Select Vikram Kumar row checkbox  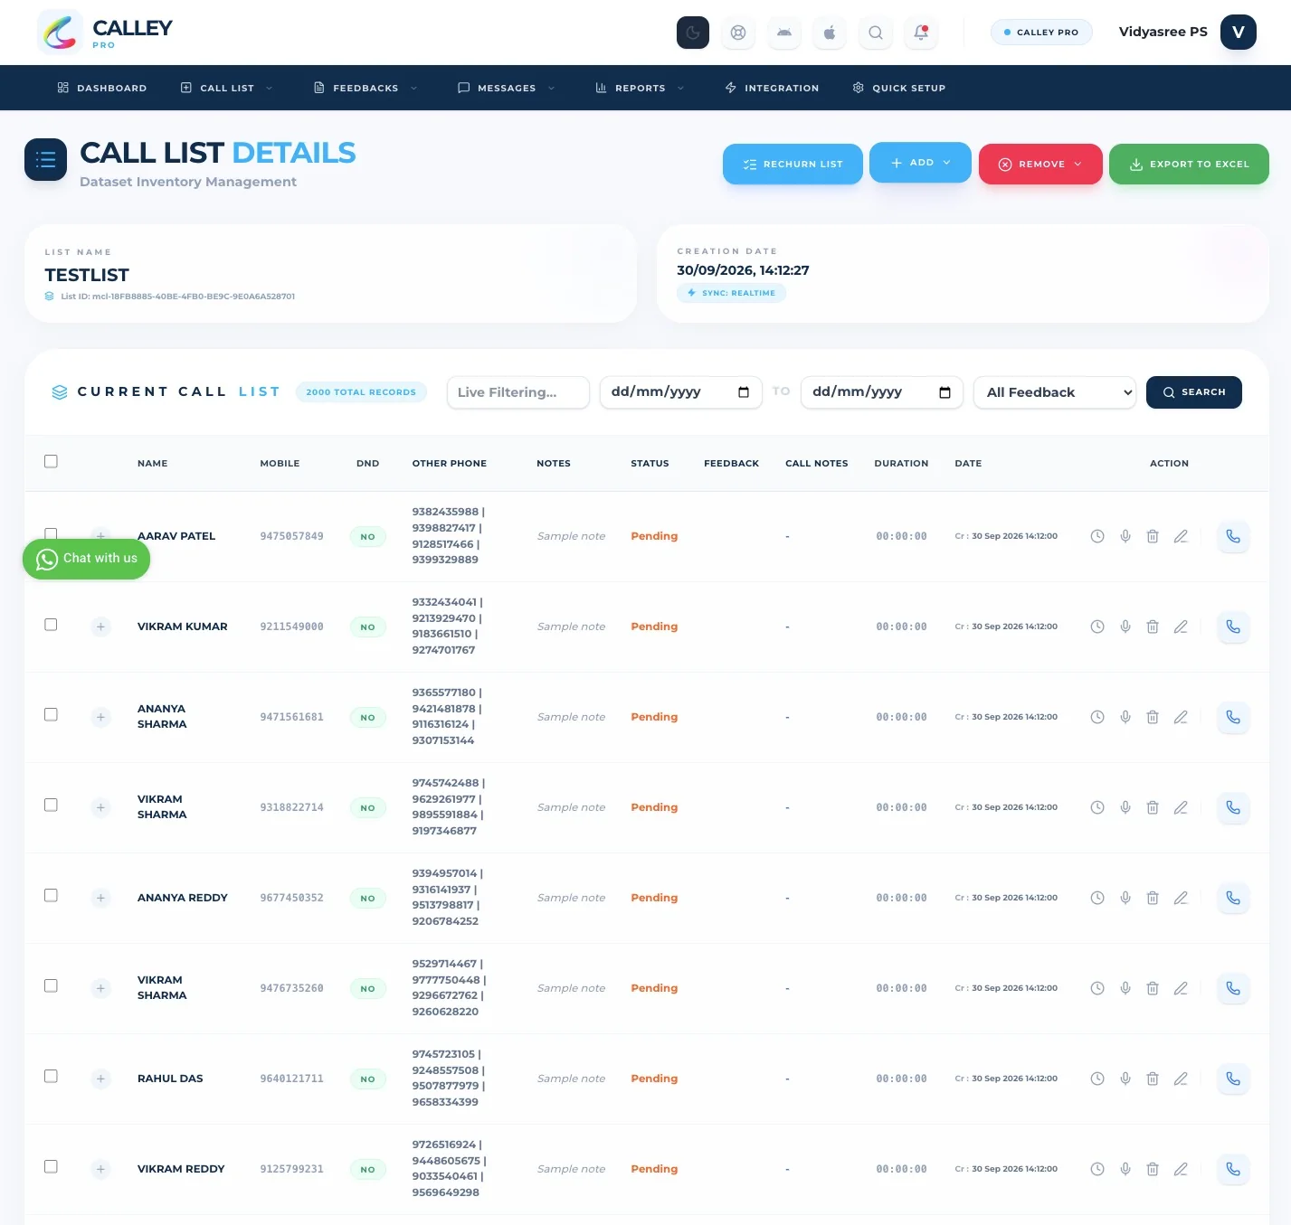(x=51, y=625)
